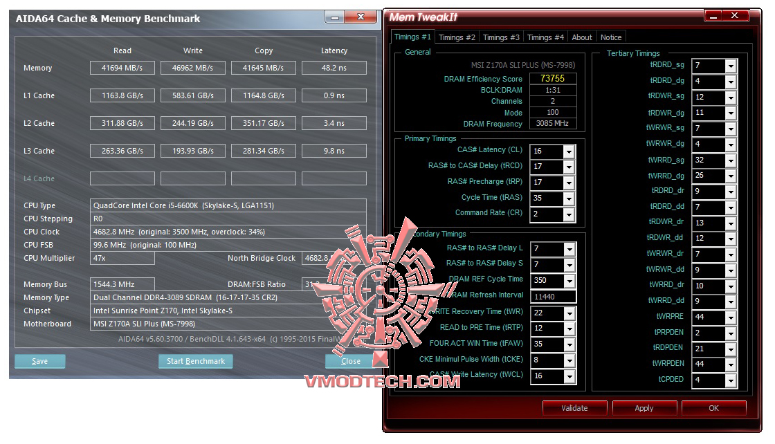Expand CAS# Write Latency (tWCL) dropdown
Image resolution: width=775 pixels, height=444 pixels.
point(569,376)
